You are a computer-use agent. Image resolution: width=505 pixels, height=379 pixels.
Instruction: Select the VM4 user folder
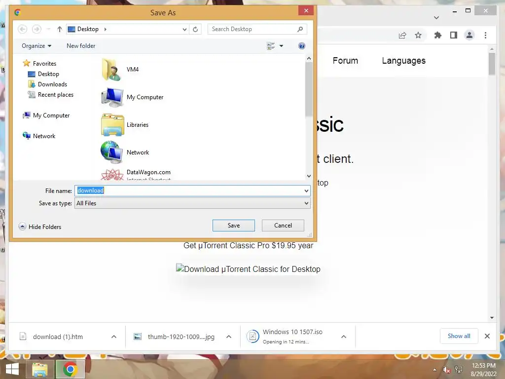[x=120, y=69]
